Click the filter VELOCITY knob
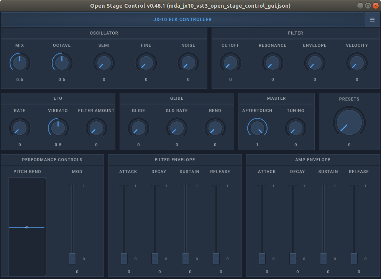Screen dimensions: 381x279 (357, 63)
